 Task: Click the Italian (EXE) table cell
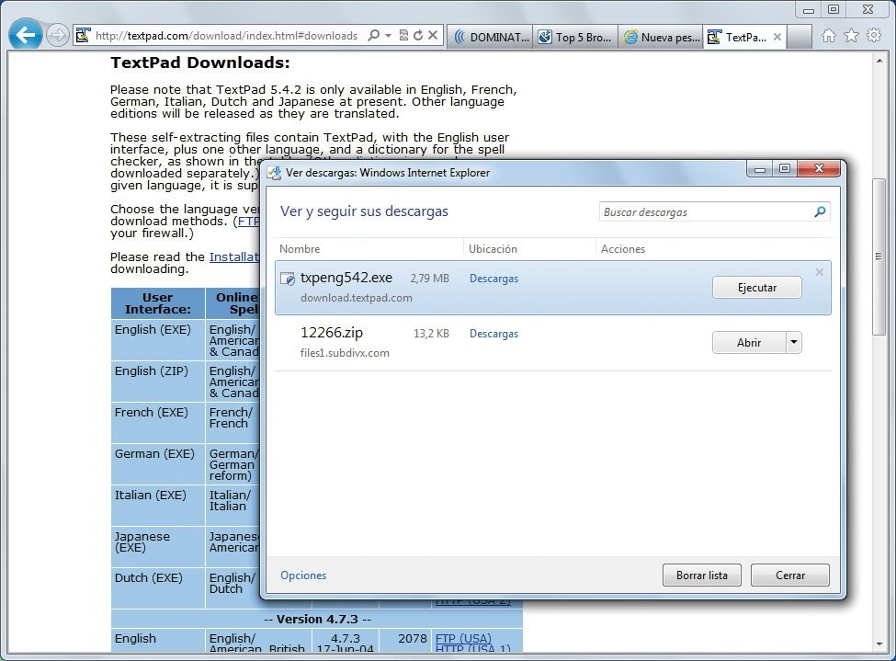pyautogui.click(x=158, y=506)
